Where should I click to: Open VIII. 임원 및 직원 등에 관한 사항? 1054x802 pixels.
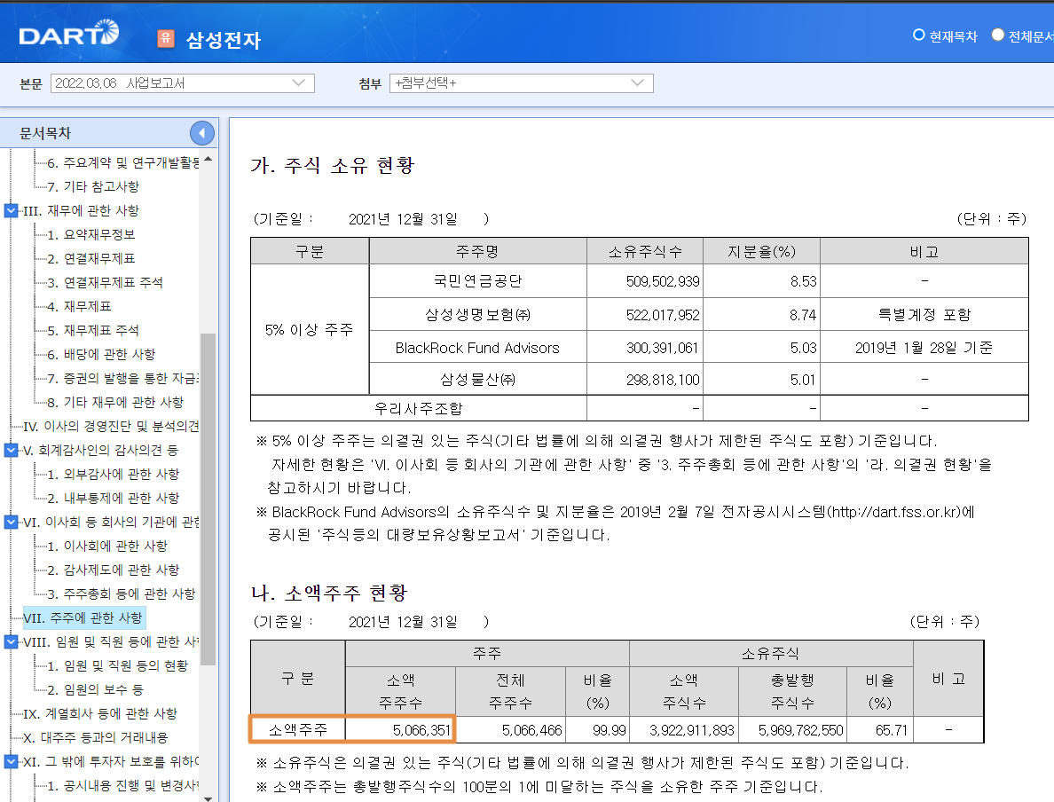pos(111,641)
